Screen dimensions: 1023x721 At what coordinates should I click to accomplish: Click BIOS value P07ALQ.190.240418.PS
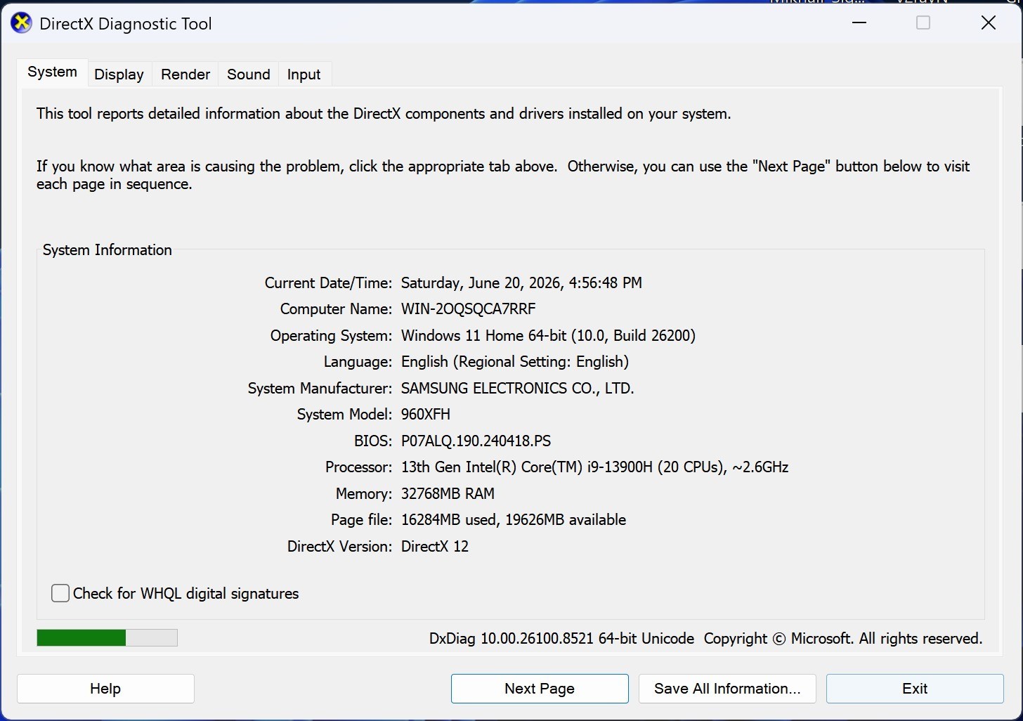click(476, 441)
